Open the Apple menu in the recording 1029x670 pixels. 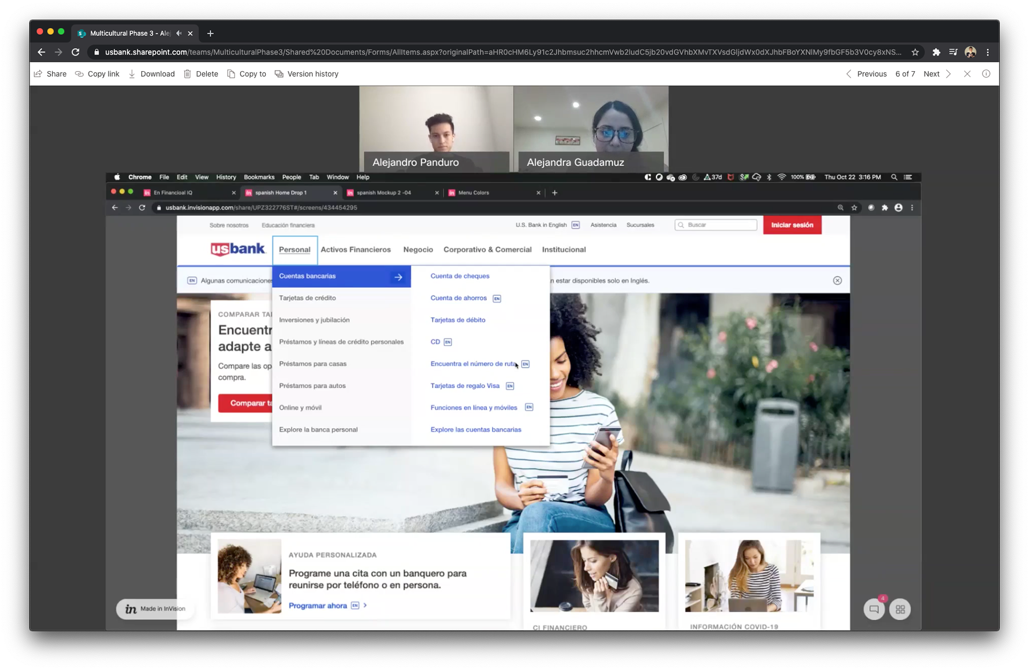[117, 177]
